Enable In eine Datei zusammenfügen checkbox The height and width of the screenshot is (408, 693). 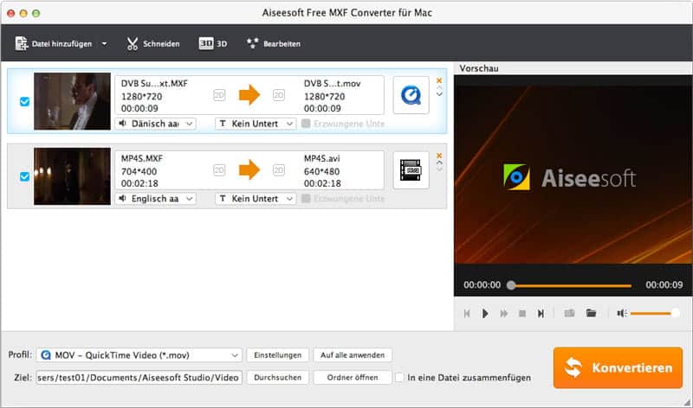pyautogui.click(x=399, y=378)
